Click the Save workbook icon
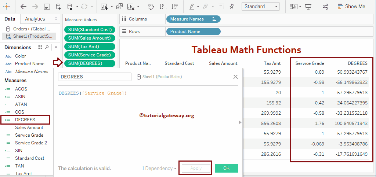This screenshot has width=376, height=177. [x=47, y=7]
